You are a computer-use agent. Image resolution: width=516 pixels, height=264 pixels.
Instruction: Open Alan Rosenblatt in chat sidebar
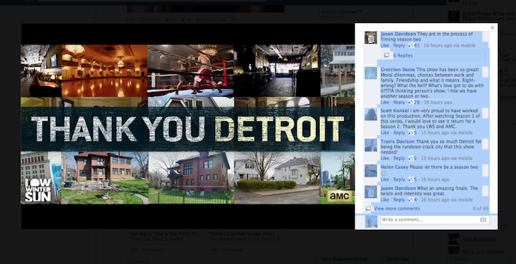(477, 239)
